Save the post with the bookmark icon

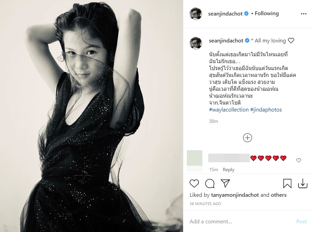[x=287, y=183]
